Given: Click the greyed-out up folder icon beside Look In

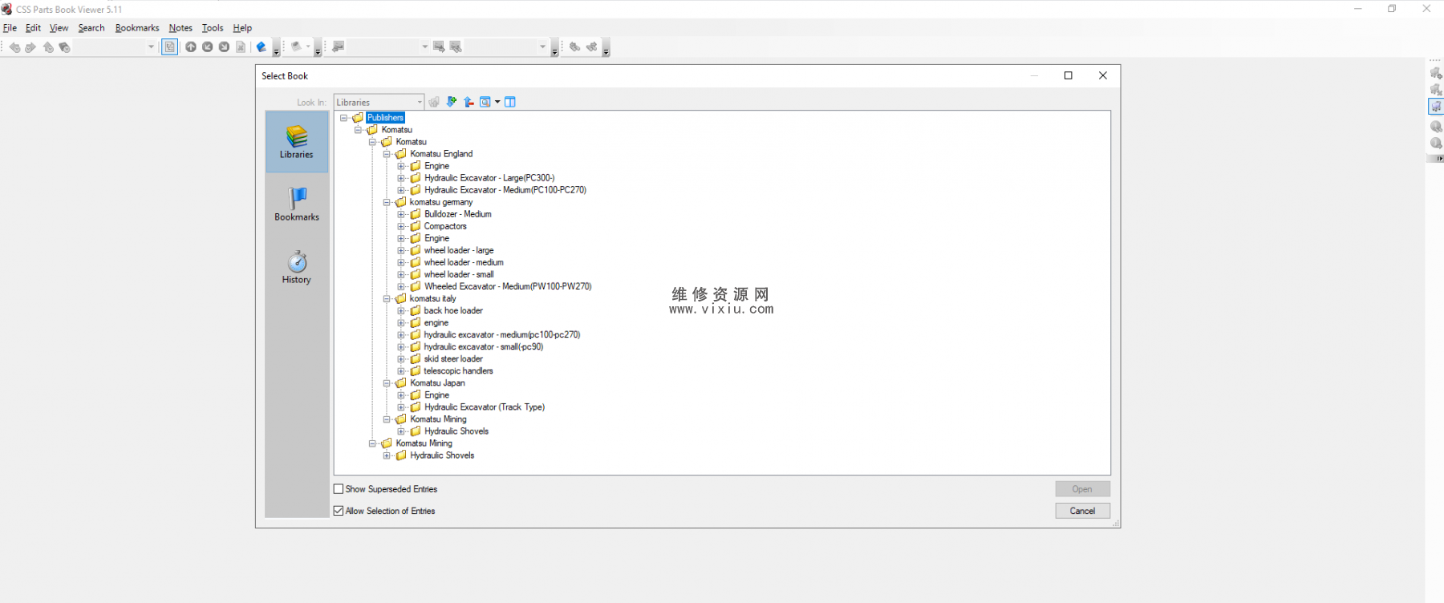Looking at the screenshot, I should click(x=434, y=102).
